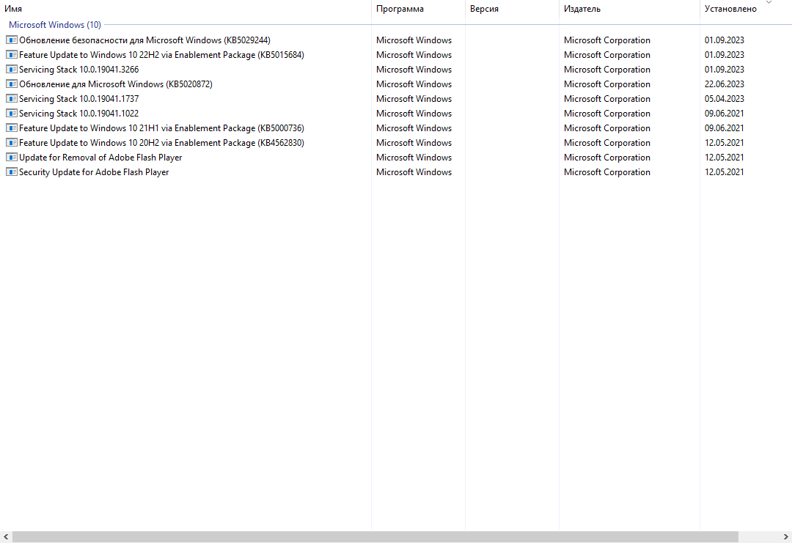Click install date 22.06.2023
792x543 pixels.
click(725, 84)
